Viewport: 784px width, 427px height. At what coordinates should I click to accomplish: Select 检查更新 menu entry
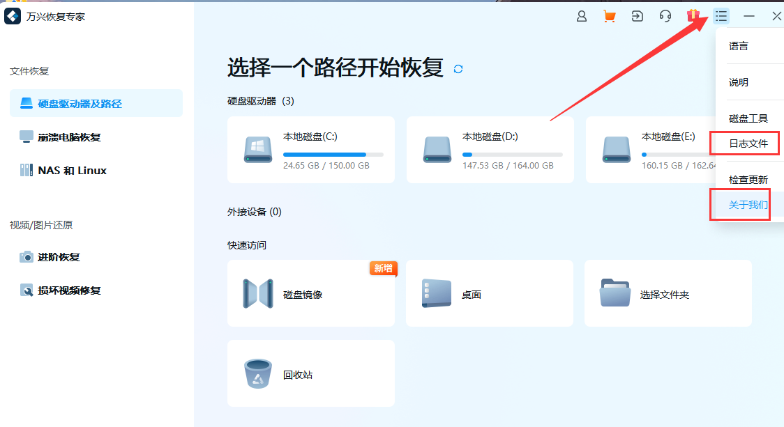tap(748, 180)
